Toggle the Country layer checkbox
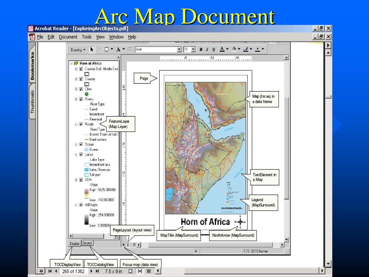The width and height of the screenshot is (369, 277). (81, 79)
